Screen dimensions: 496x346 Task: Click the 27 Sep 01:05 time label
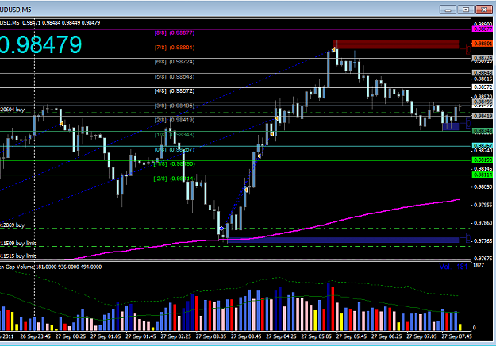pos(106,336)
